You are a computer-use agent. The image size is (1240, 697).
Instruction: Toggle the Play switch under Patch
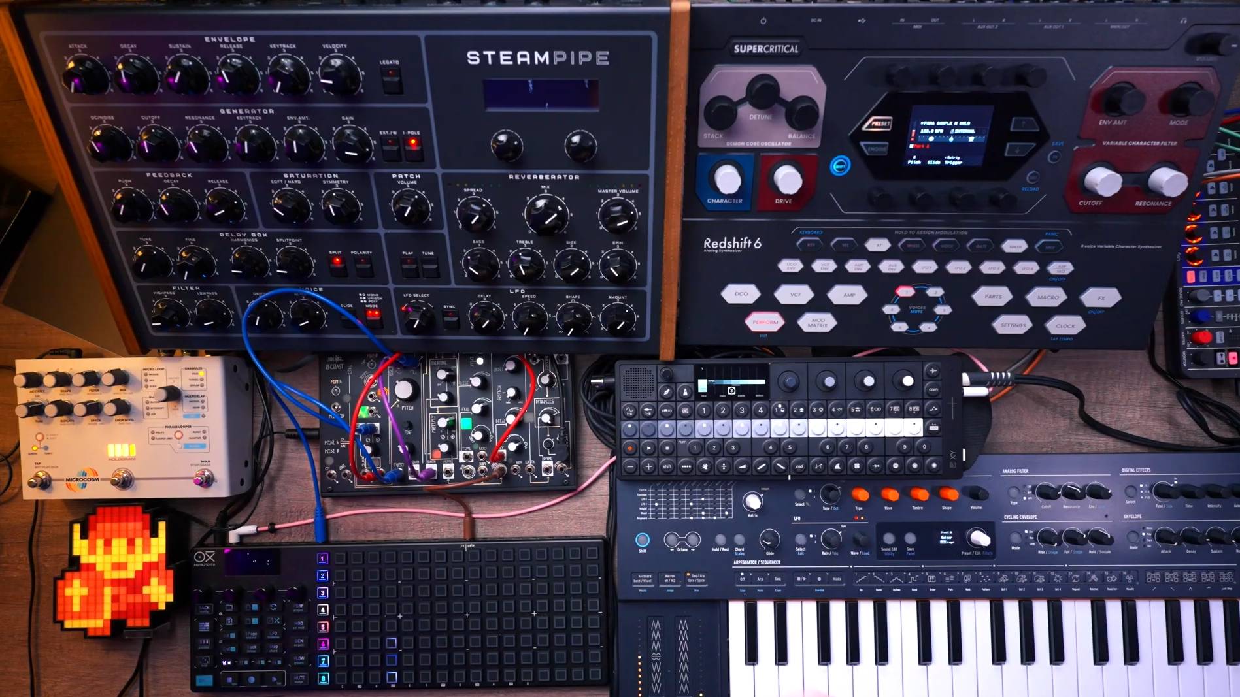[x=409, y=266]
